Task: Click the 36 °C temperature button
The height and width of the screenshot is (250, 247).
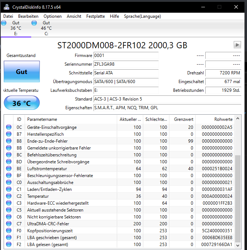Action: click(x=22, y=103)
